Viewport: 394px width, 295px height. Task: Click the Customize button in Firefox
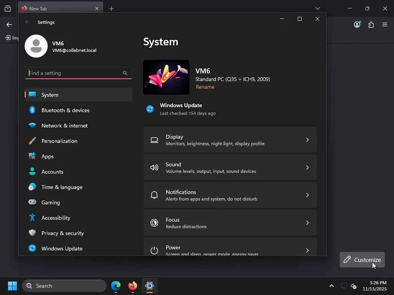(362, 260)
